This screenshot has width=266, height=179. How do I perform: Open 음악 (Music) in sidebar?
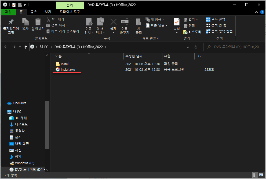point(16,157)
